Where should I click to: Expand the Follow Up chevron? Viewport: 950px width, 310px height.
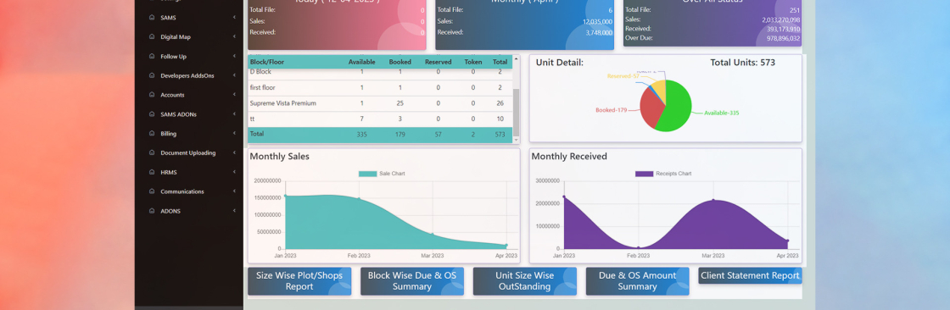[x=234, y=56]
